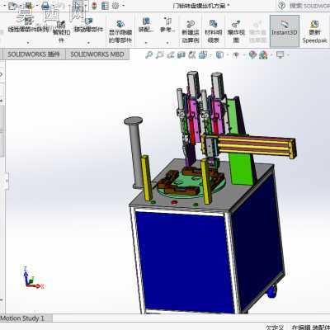Screen dimensions: 330x330
Task: Toggle 显示隐藏的零部件 show hidden components
Action: tap(120, 31)
